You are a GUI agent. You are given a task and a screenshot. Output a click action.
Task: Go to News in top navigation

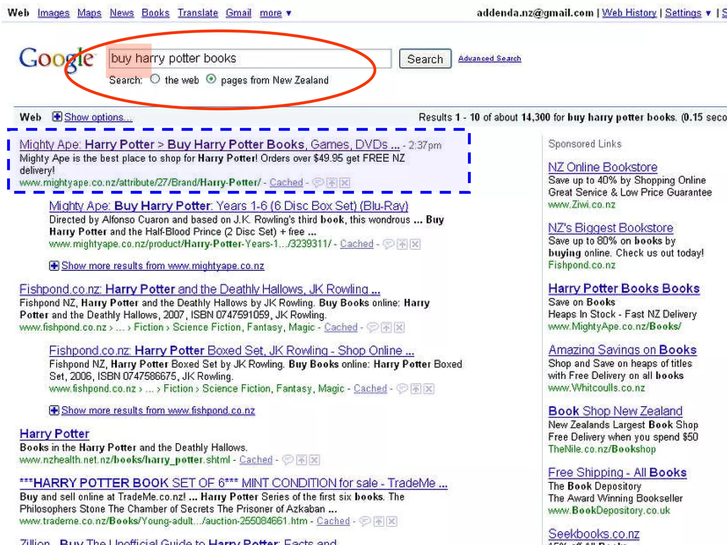pyautogui.click(x=121, y=13)
